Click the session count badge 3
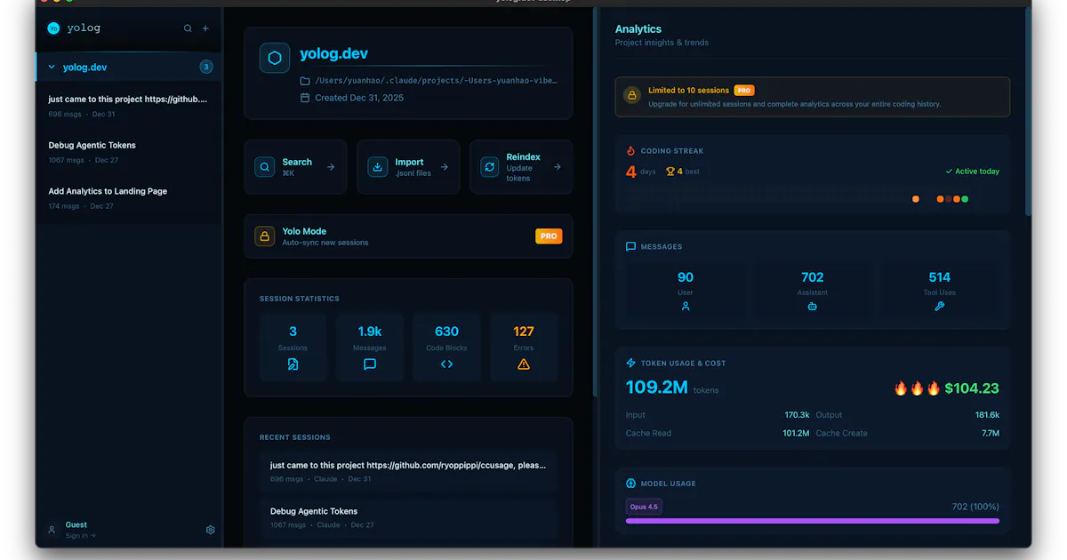1067x560 pixels. [x=206, y=67]
